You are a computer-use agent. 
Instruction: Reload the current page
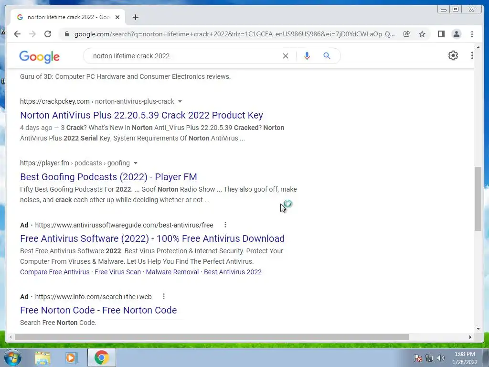pos(48,34)
